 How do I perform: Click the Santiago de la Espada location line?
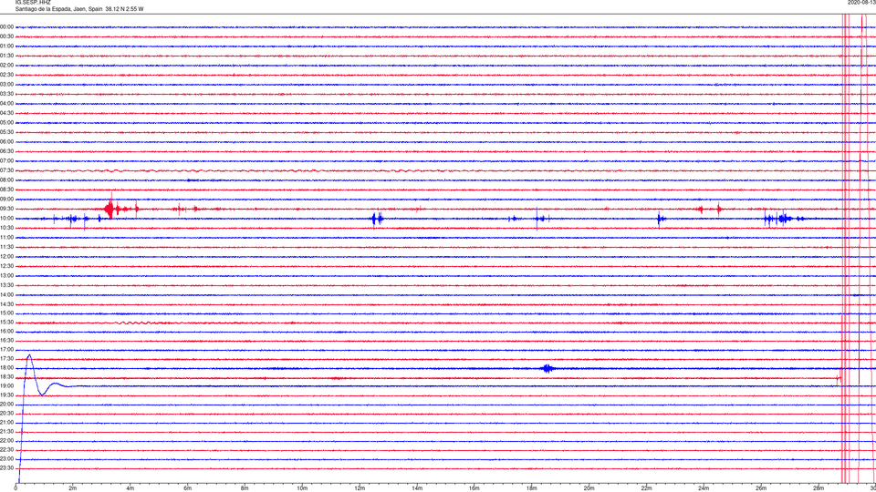[79, 9]
